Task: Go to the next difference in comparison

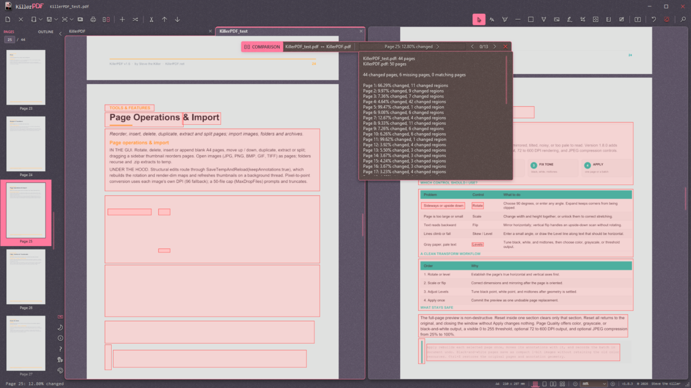Action: pos(495,47)
